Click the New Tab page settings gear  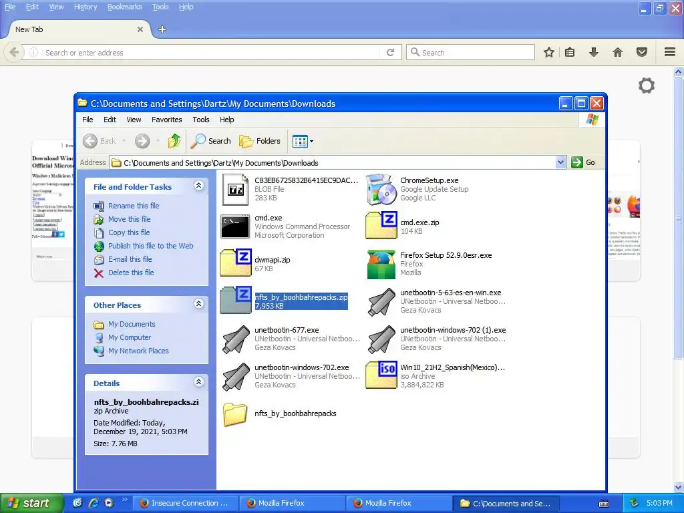pyautogui.click(x=647, y=85)
